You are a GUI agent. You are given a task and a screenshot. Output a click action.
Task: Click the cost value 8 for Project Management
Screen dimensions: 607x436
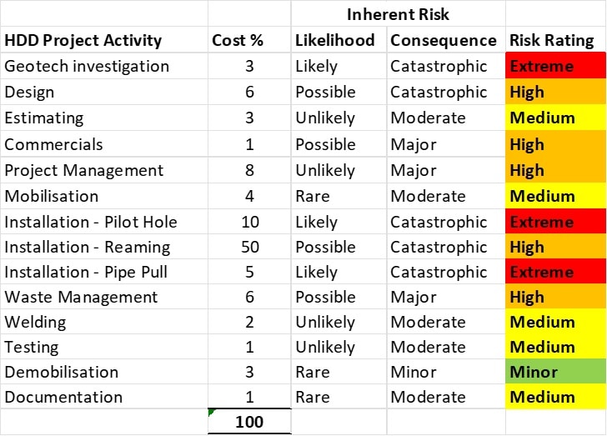click(x=249, y=170)
